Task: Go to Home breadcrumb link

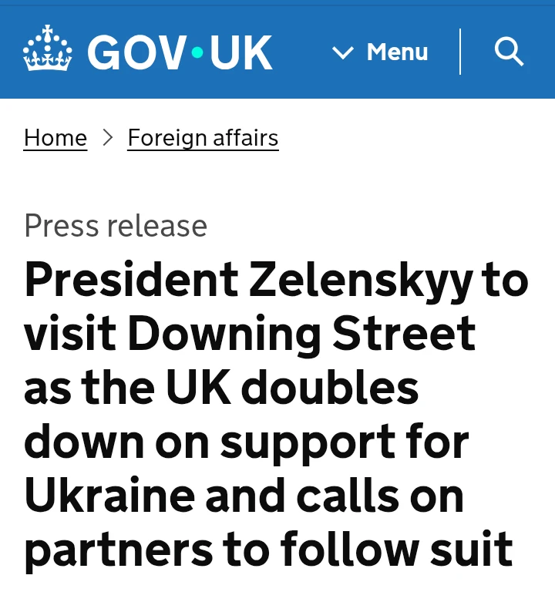Action: 55,138
